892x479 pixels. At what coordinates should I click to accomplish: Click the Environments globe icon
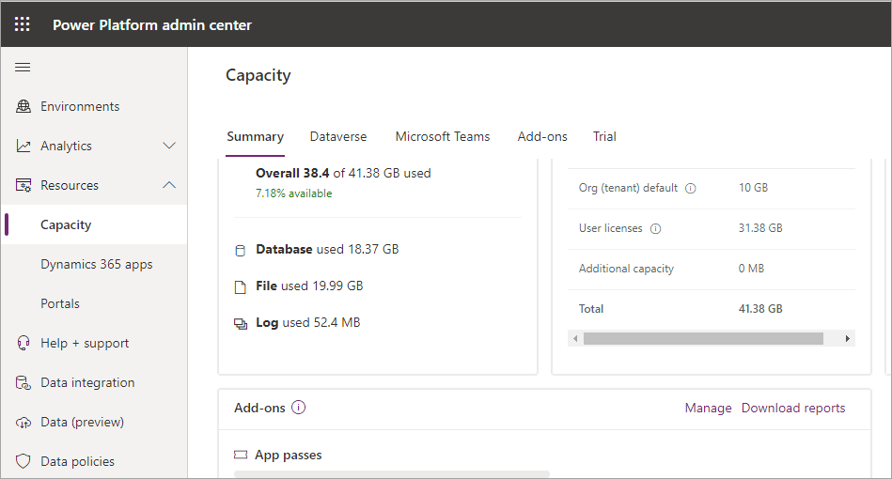coord(23,107)
